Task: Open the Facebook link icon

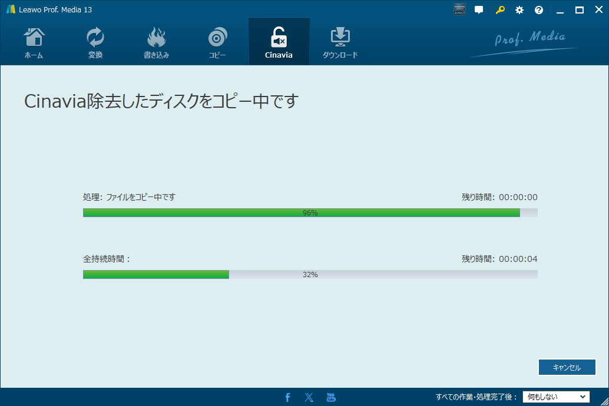Action: (288, 397)
